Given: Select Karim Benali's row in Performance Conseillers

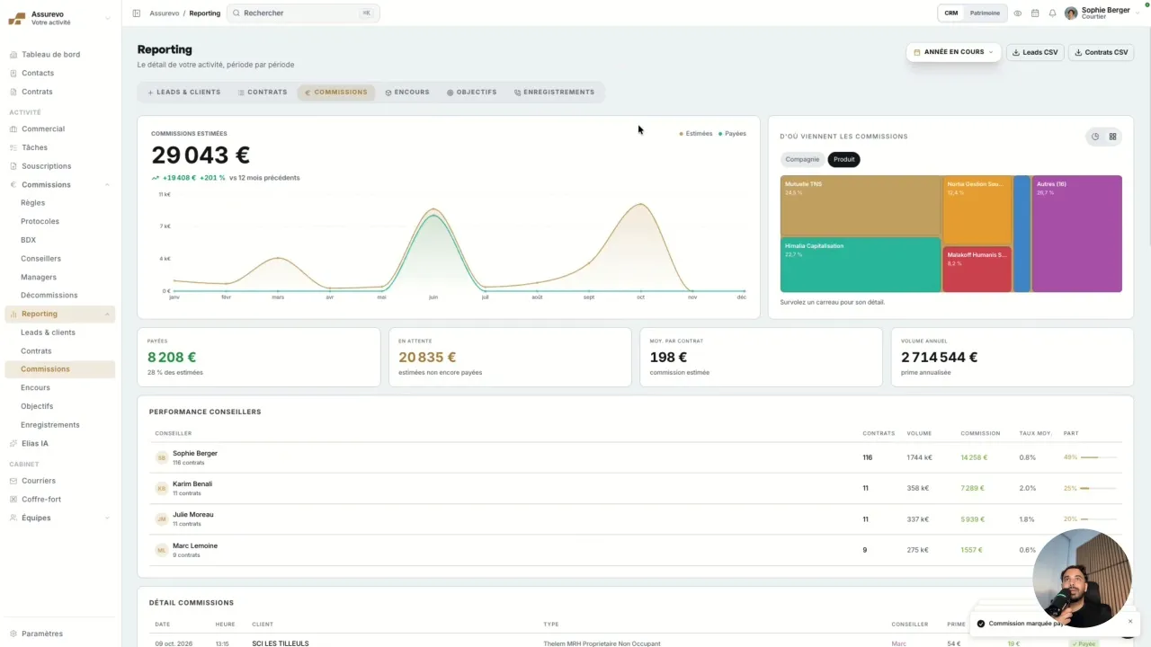Looking at the screenshot, I should [635, 488].
